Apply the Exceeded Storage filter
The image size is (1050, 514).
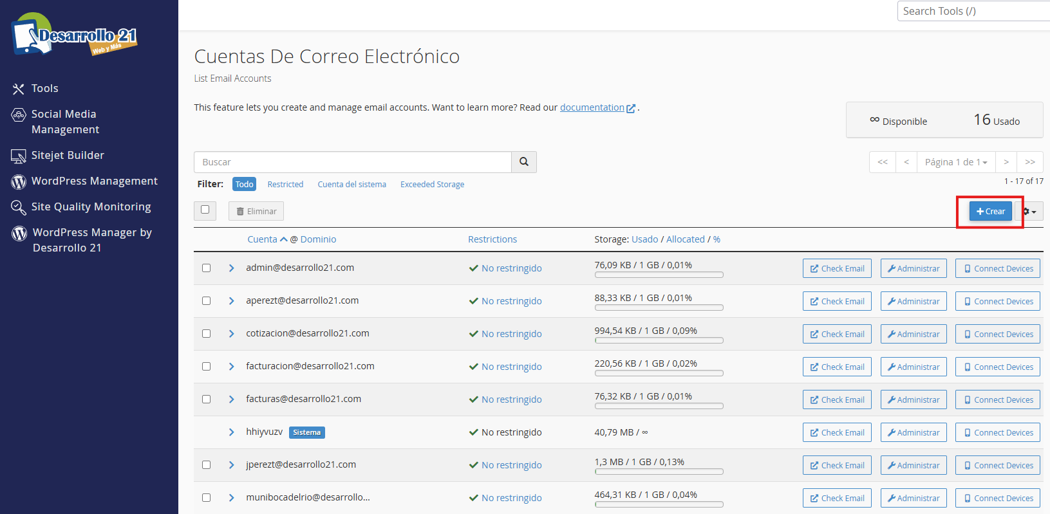[x=432, y=185]
